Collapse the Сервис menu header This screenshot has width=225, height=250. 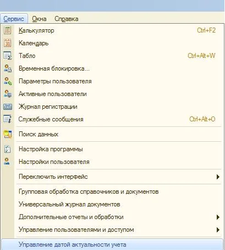click(x=14, y=19)
